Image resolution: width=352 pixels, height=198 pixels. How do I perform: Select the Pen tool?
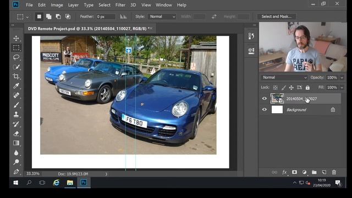click(x=16, y=172)
